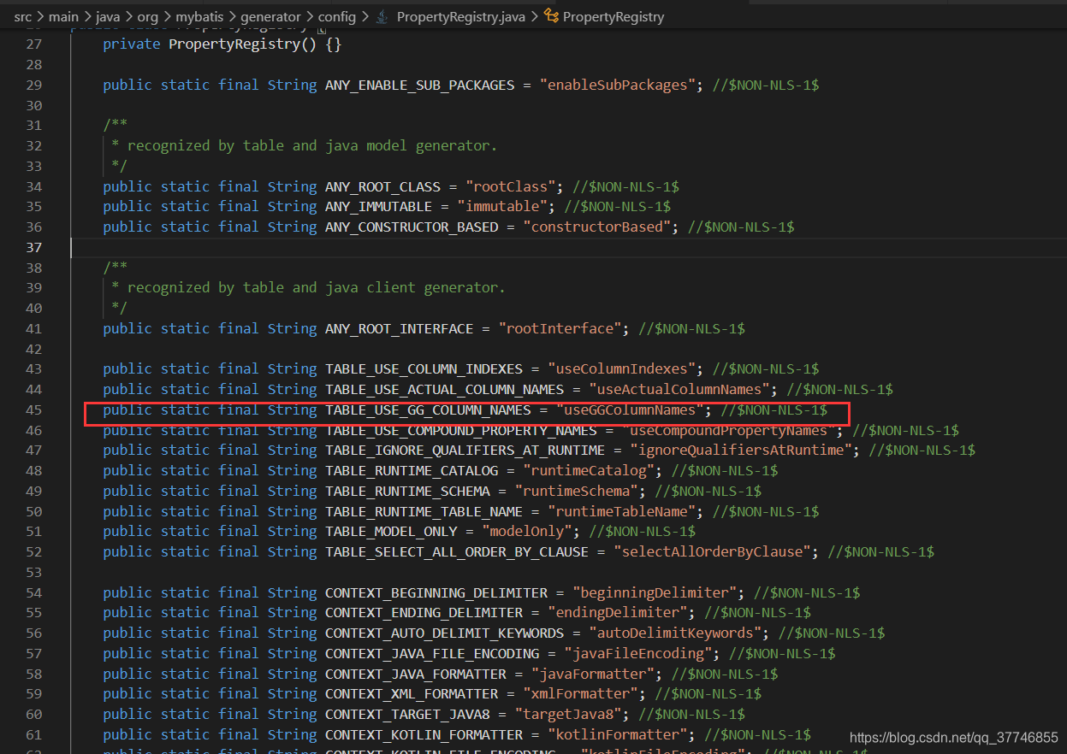Click the TABLE_SELECT_ALL_ORDER_BY_CLAUSE constant
1067x754 pixels.
click(457, 551)
